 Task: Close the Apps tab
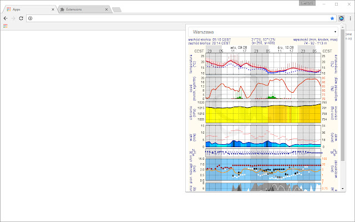53,9
